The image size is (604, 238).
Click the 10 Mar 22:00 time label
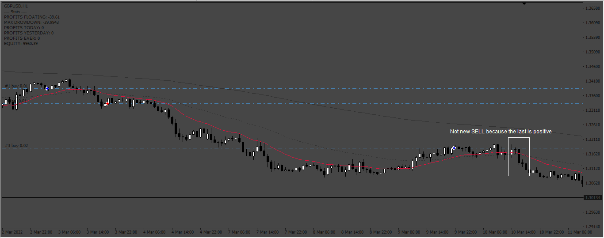551,232
